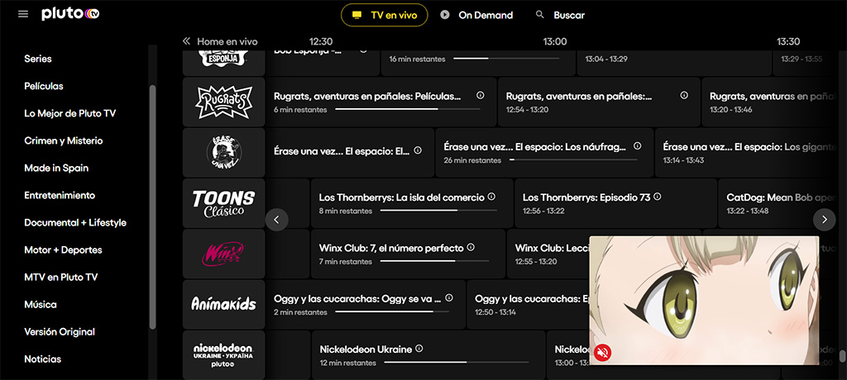
Task: Open the Nickelodeon Ukraine channel logo
Action: click(x=223, y=355)
